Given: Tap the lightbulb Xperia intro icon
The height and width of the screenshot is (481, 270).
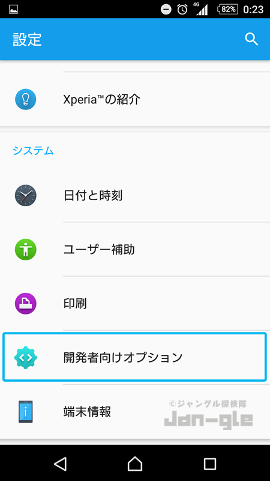Looking at the screenshot, I should (x=26, y=99).
